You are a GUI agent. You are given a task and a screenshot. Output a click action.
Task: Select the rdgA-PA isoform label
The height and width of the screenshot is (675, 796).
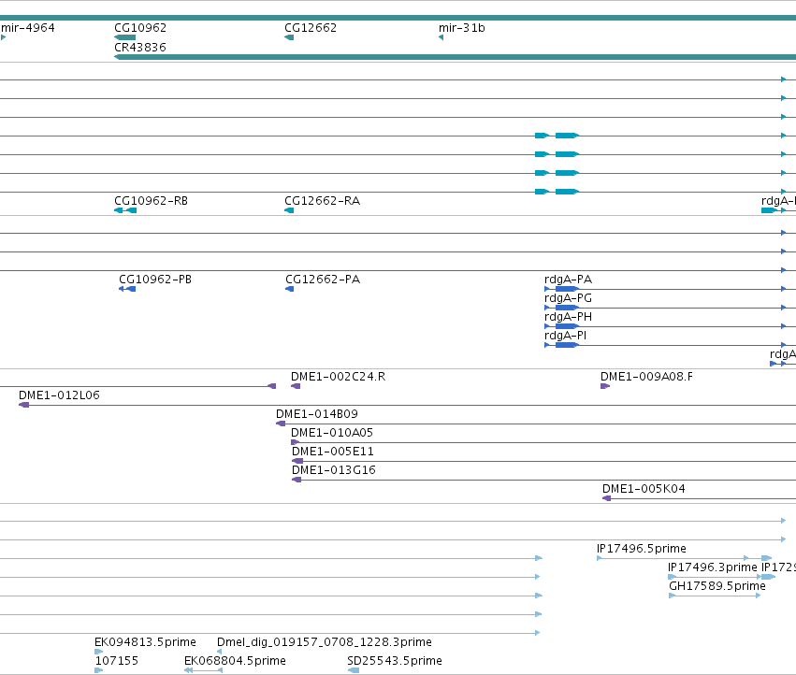click(568, 280)
